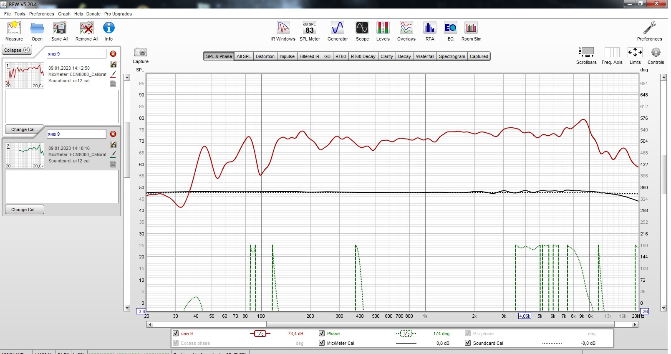
Task: Toggle the Excess phase checkbox
Action: click(x=176, y=343)
